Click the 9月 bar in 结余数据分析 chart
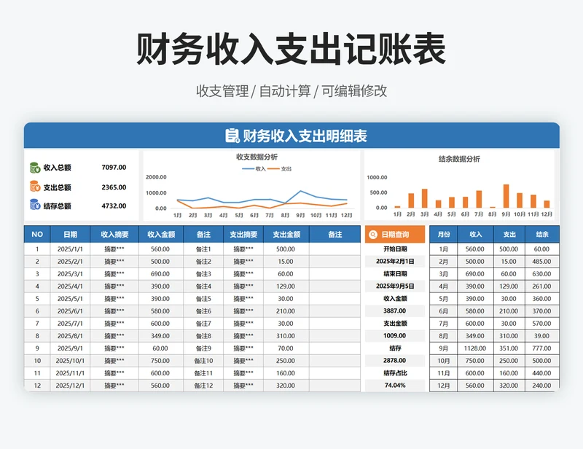 point(506,196)
